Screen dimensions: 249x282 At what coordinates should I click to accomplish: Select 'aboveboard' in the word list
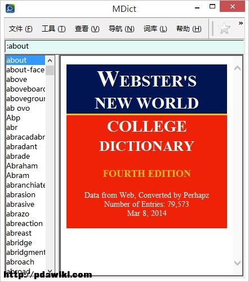pos(25,89)
